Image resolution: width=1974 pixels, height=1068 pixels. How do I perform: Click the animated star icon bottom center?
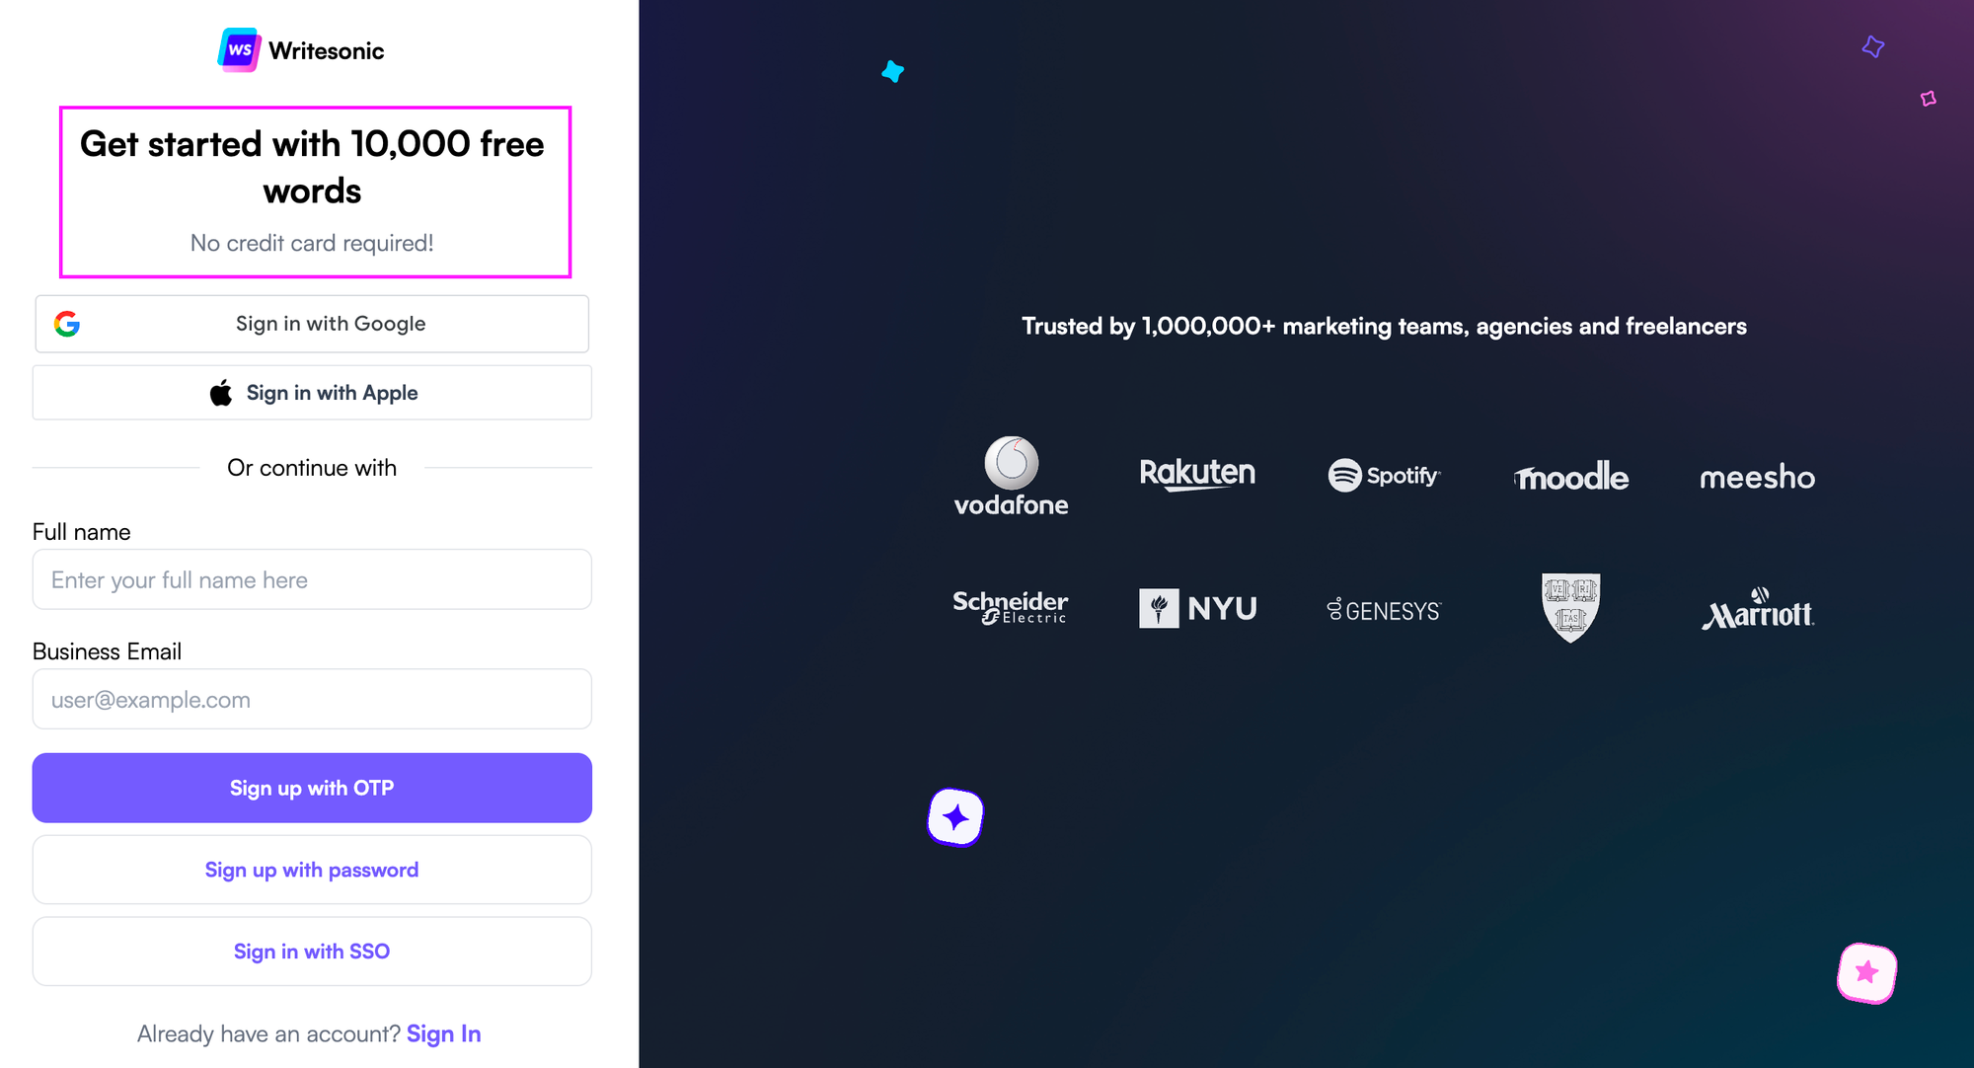click(x=957, y=815)
